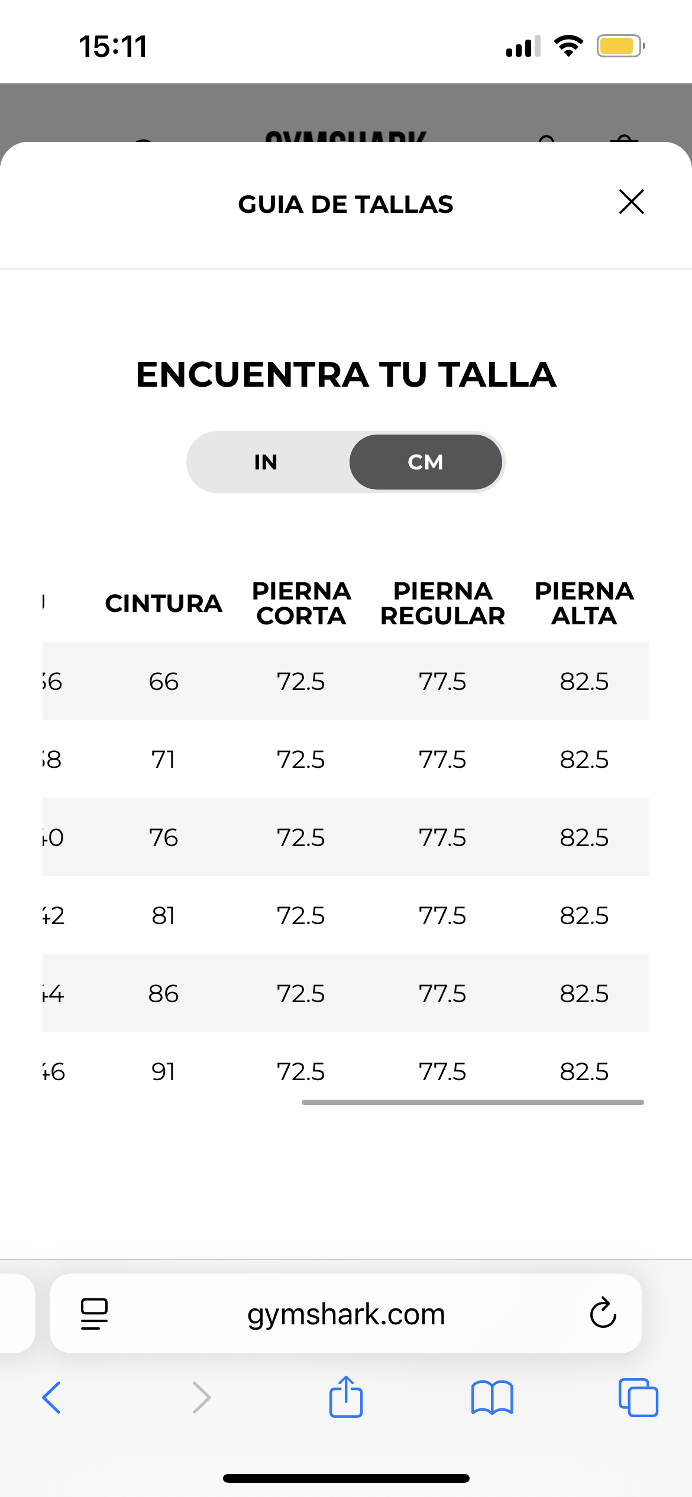
Task: Open the Safari page settings icon
Action: tap(95, 1314)
